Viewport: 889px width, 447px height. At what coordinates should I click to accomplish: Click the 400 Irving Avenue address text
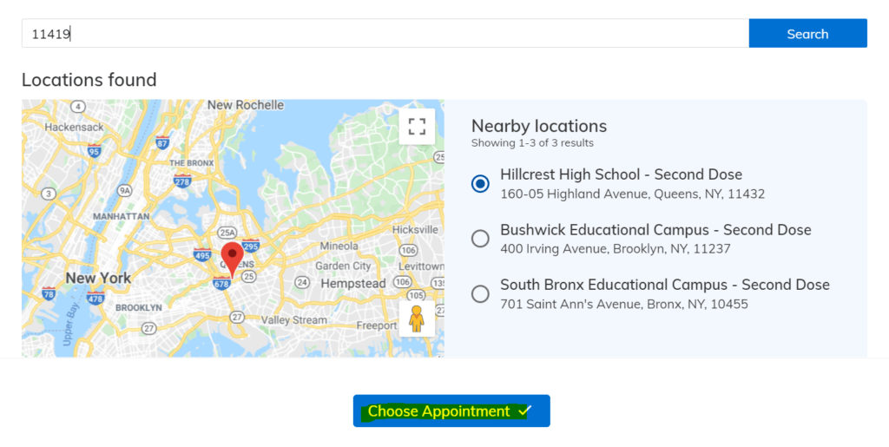coord(616,249)
